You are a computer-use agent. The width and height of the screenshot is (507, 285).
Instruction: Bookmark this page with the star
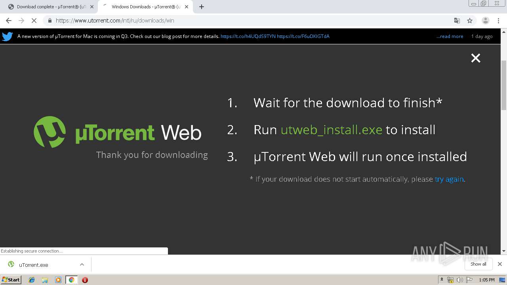click(470, 21)
